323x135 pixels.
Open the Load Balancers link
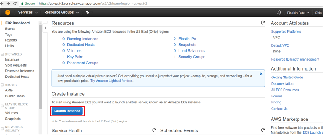pos(191,51)
